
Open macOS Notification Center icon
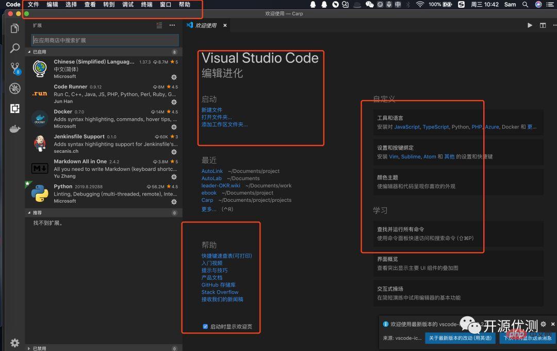[550, 4]
